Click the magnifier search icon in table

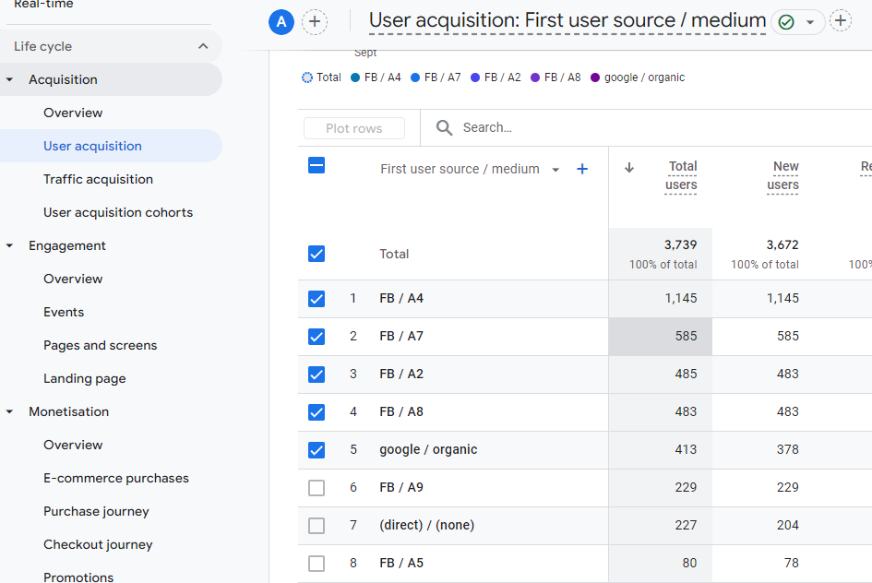[444, 128]
